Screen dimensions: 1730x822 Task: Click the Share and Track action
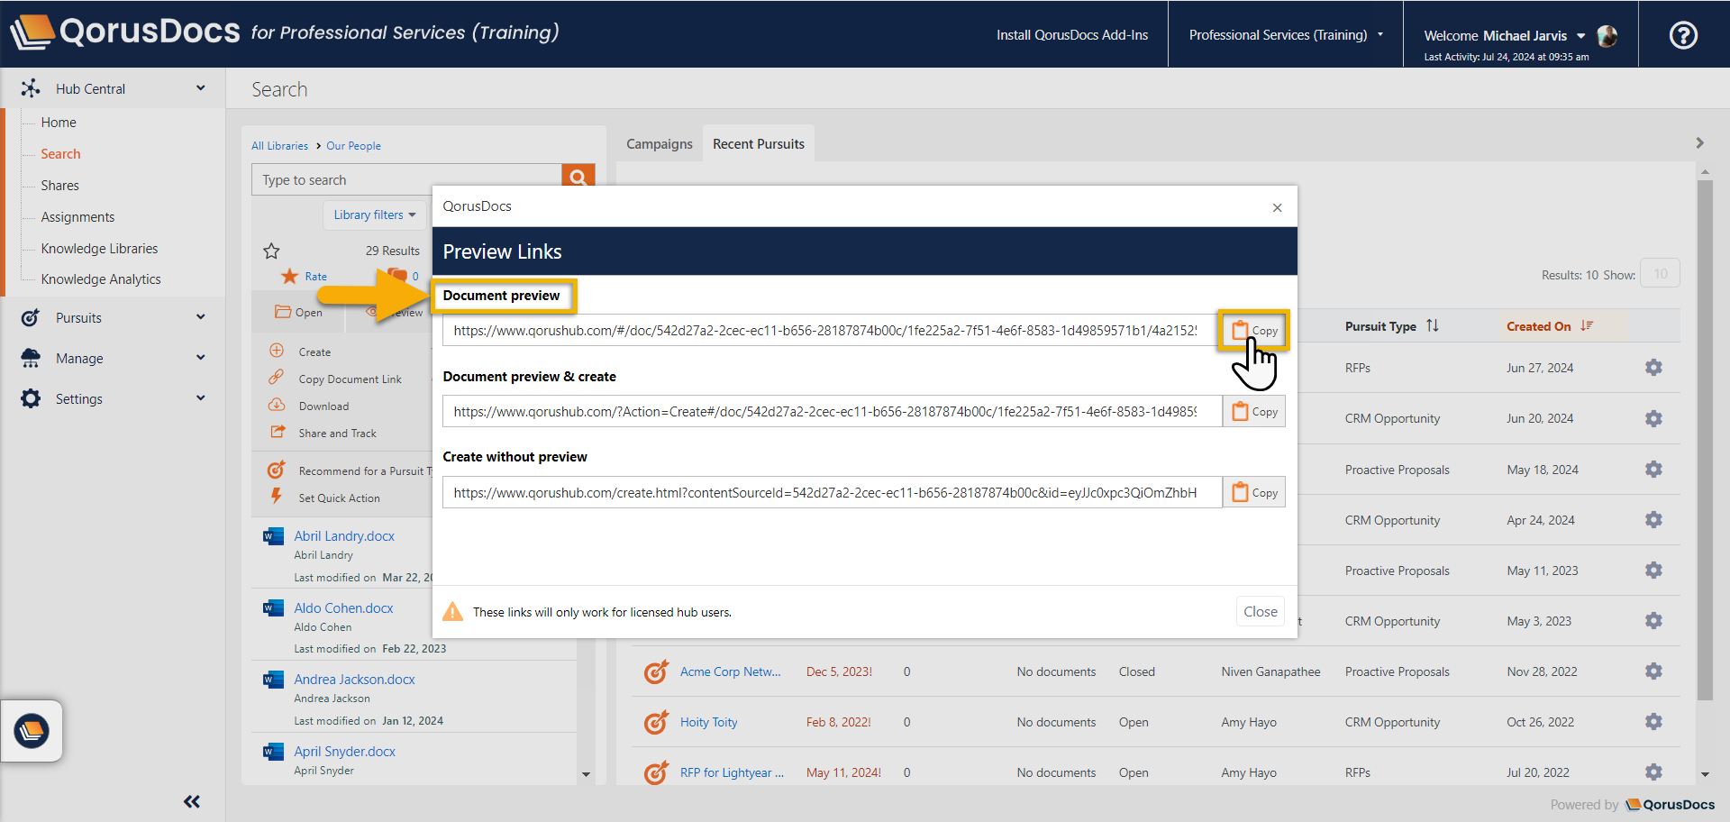point(337,434)
